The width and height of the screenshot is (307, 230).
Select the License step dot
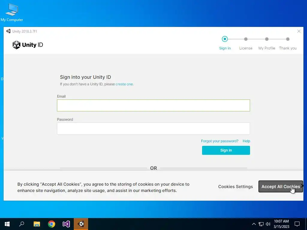click(246, 39)
